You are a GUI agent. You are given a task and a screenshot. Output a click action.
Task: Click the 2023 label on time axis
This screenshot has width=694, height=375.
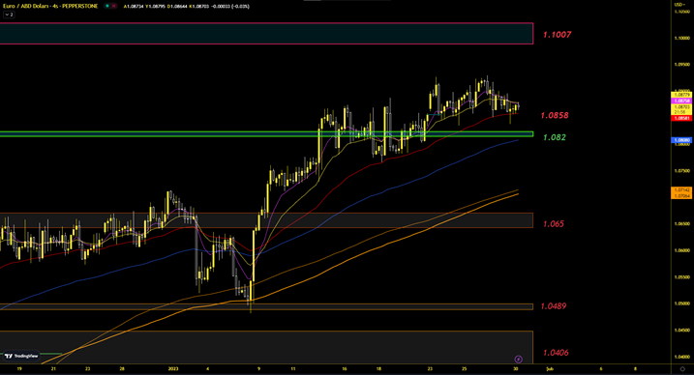pos(173,368)
